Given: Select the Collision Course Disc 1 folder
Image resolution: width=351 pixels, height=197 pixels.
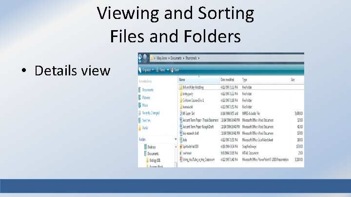Looking at the screenshot, I should pos(193,100).
